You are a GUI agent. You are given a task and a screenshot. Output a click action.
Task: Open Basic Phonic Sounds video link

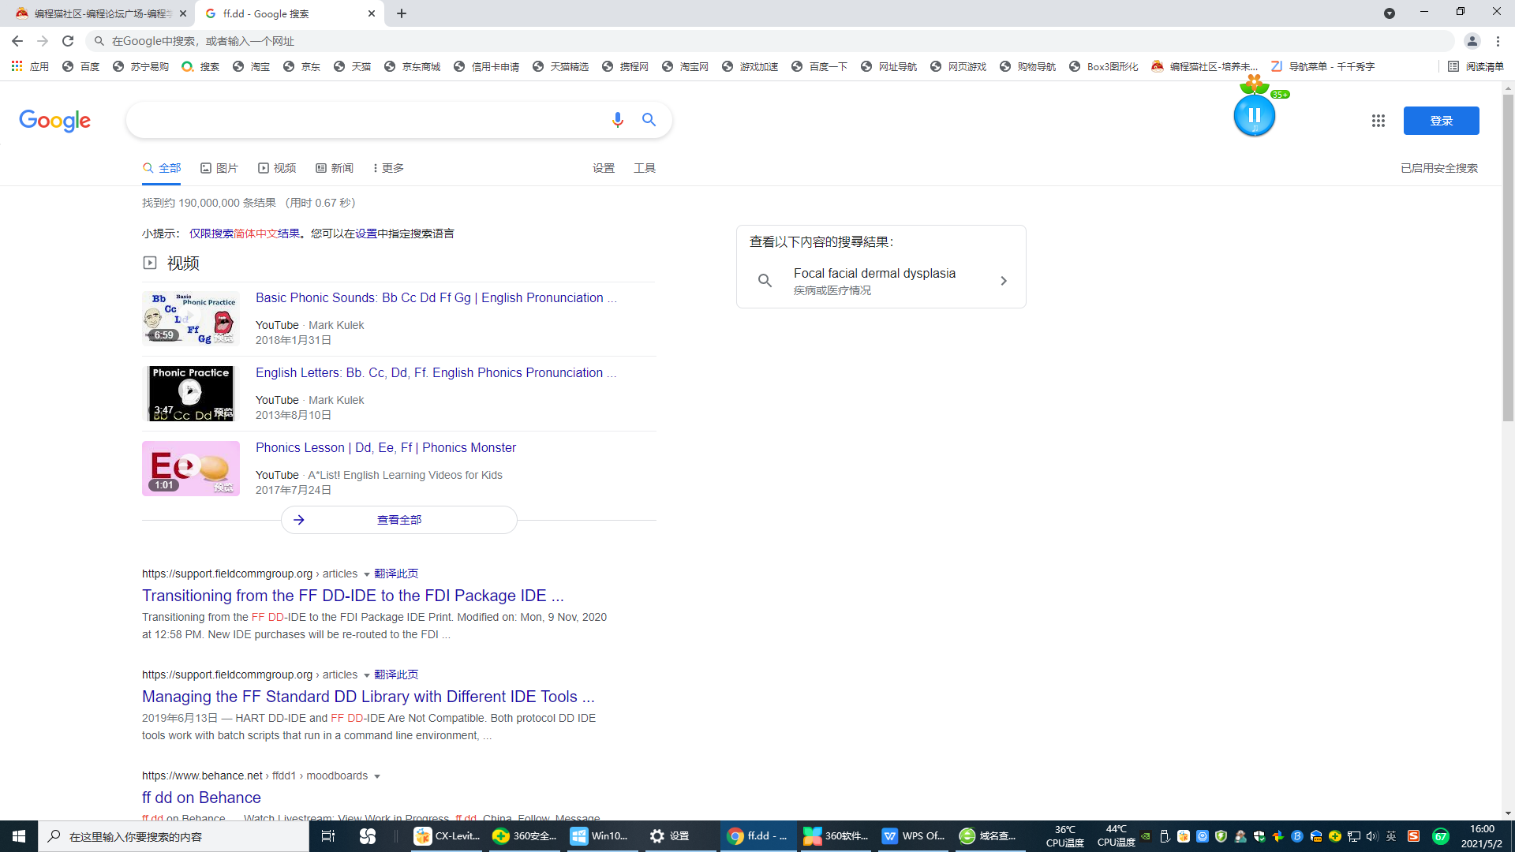point(436,297)
